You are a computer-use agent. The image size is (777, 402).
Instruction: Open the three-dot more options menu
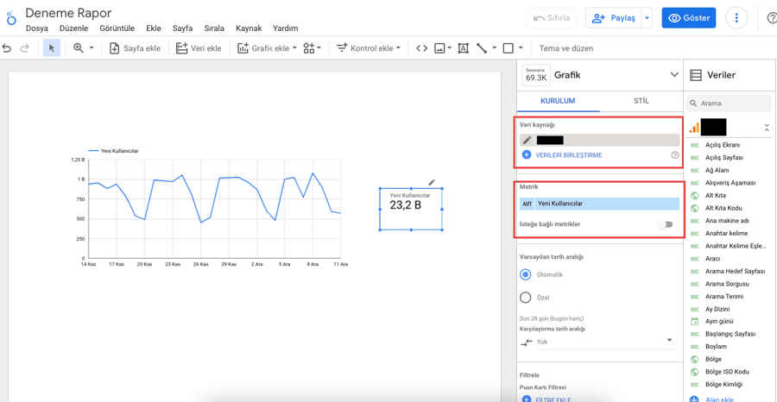(x=736, y=18)
